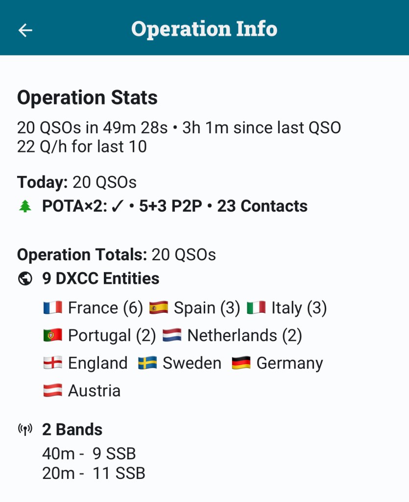Viewport: 409px width, 502px height.
Task: Tap the Austria flag icon
Action: pos(52,391)
